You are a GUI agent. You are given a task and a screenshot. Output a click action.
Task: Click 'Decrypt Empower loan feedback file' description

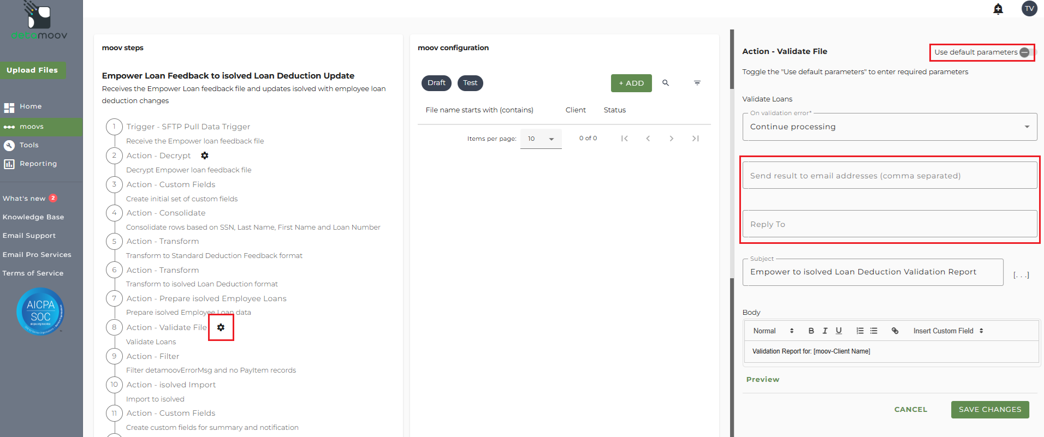[189, 170]
